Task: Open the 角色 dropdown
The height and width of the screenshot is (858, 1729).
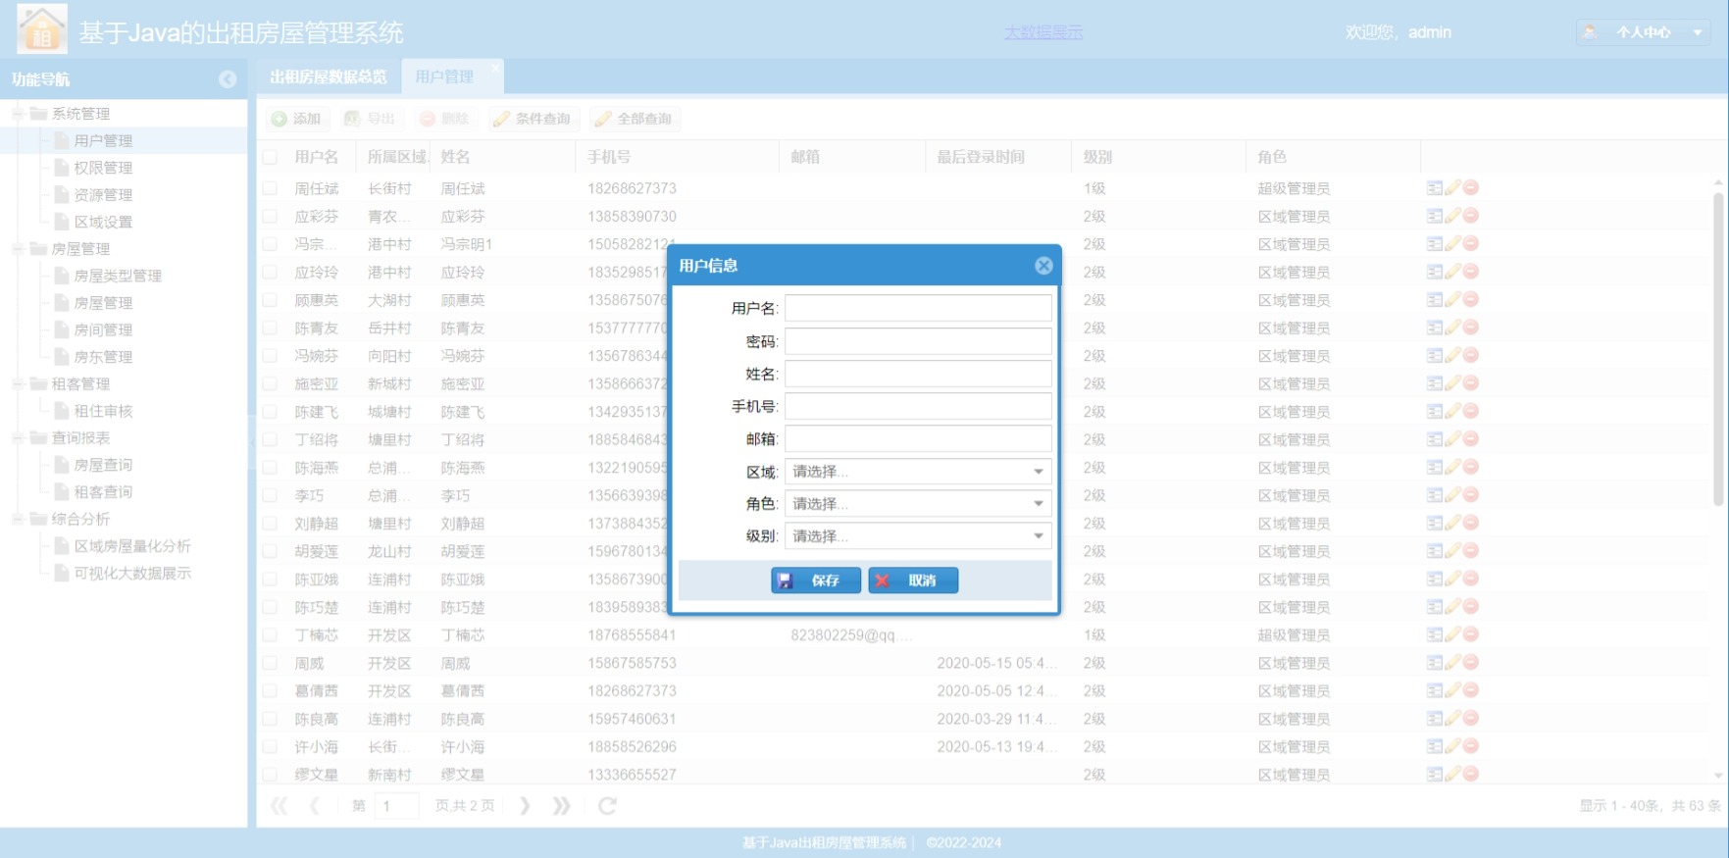Action: pyautogui.click(x=918, y=504)
